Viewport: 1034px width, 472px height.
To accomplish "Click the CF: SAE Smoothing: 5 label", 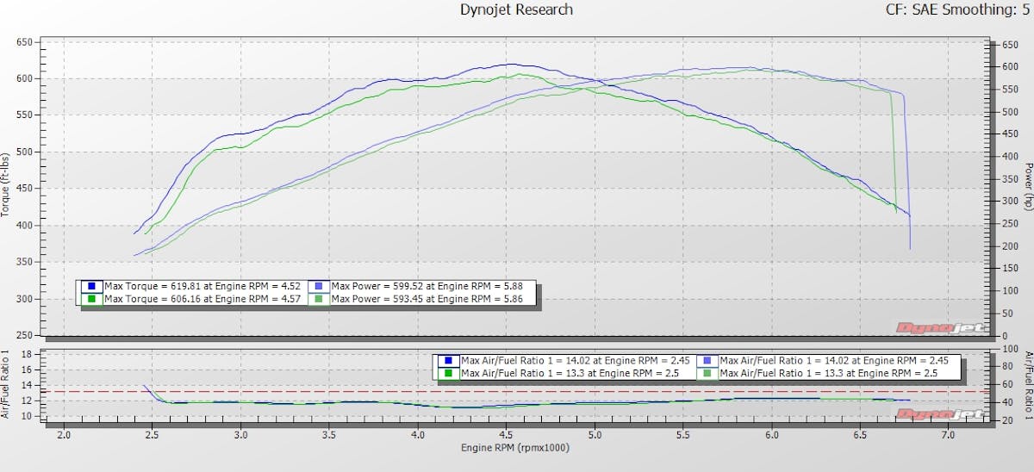I will click(x=956, y=10).
